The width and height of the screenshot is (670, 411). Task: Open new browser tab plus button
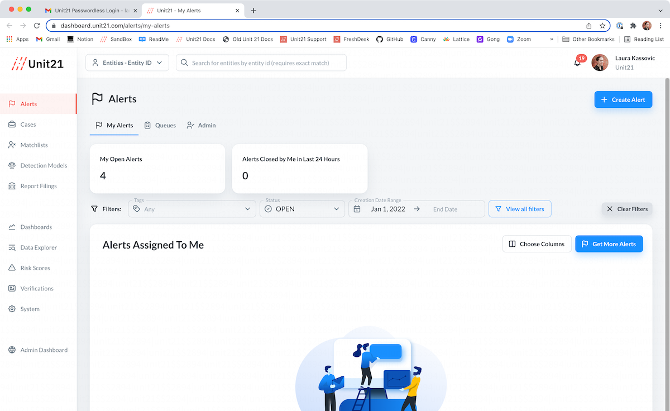253,11
